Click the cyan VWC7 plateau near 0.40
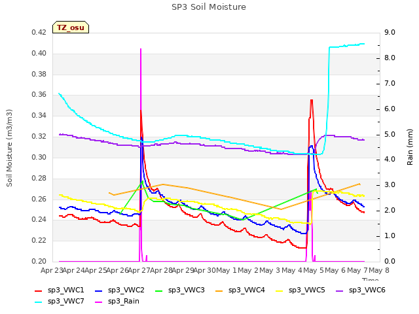419x314 pixels. pos(347,46)
